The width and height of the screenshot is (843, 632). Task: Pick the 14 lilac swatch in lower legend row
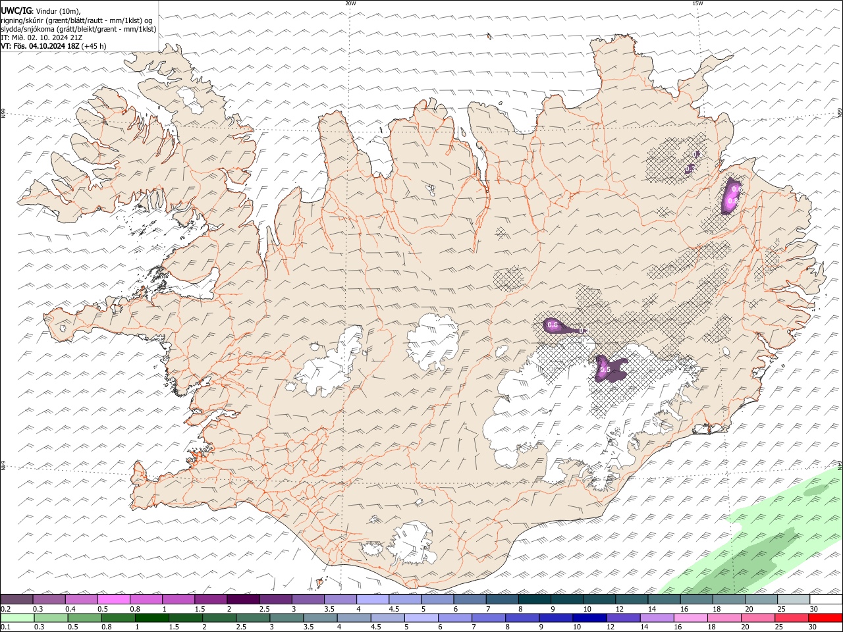tap(657, 618)
